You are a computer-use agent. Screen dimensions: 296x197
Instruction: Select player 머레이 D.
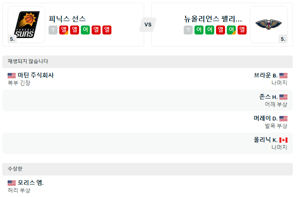coord(265,118)
